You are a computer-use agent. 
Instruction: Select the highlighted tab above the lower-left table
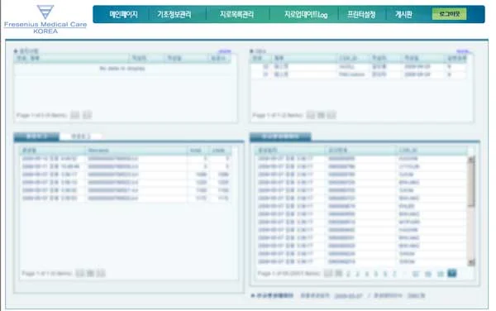point(36,136)
